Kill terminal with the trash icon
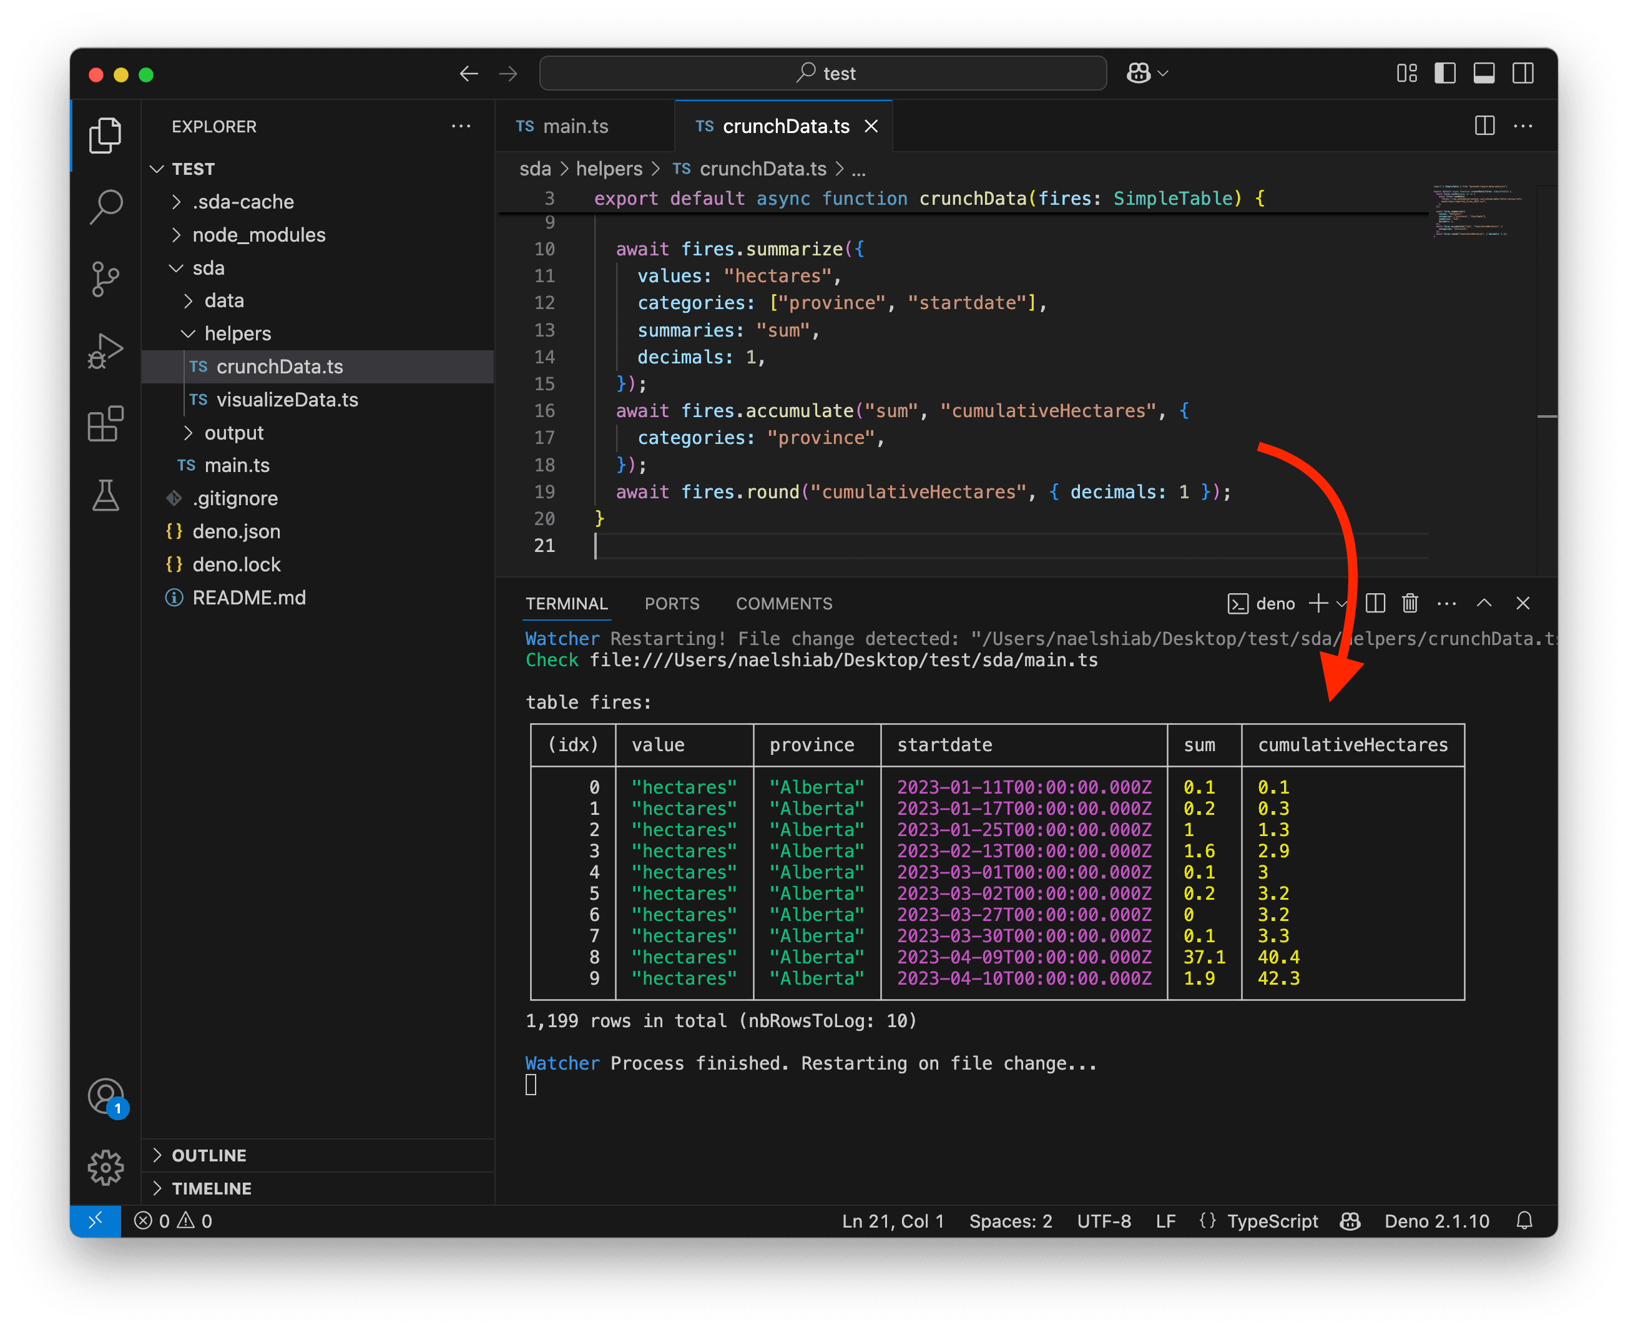Screen dimensions: 1628x1330 [1410, 604]
